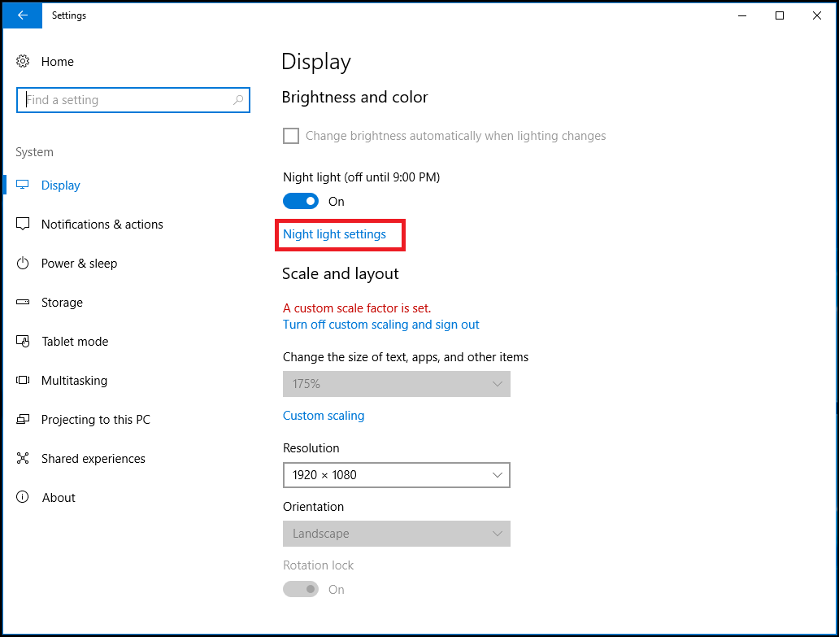
Task: Go to Display settings page
Action: (61, 185)
